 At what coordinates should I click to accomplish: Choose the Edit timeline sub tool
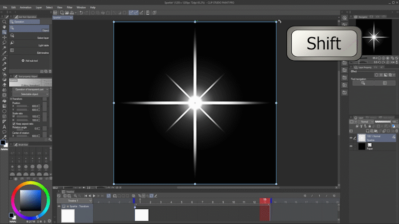click(42, 53)
